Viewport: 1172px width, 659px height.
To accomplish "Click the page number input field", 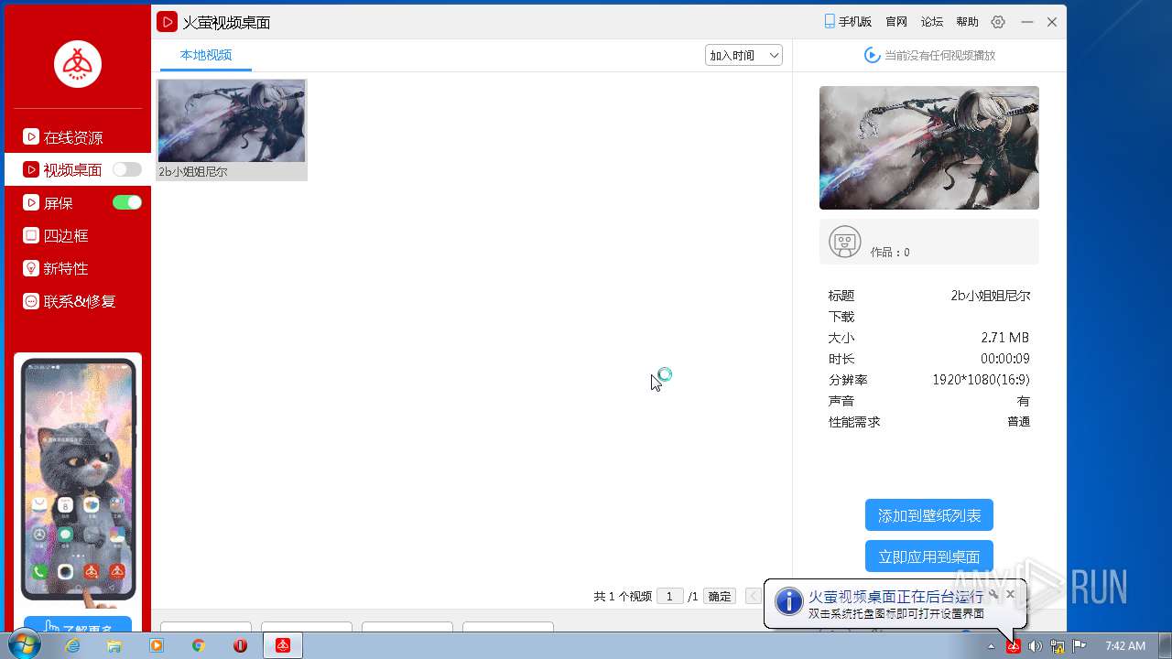I will click(x=670, y=596).
